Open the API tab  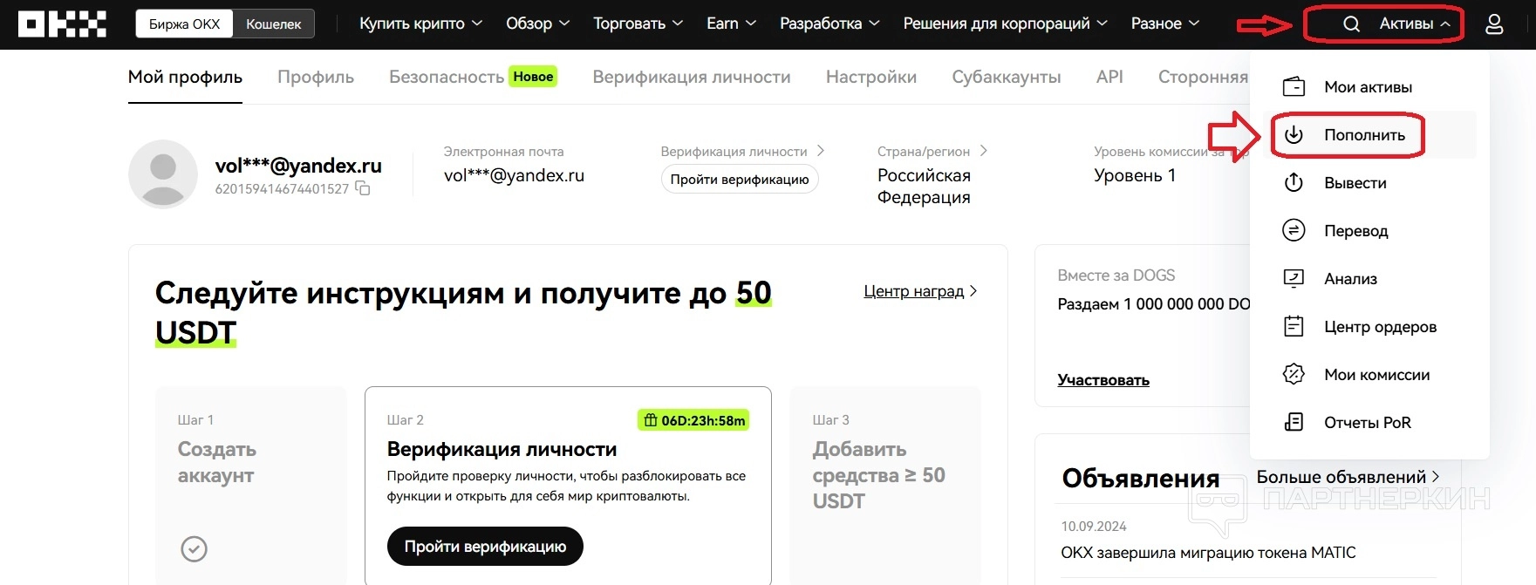[1109, 77]
